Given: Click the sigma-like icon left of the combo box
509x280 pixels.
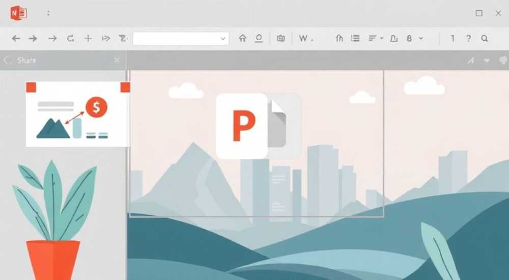Looking at the screenshot, I should pyautogui.click(x=123, y=39).
